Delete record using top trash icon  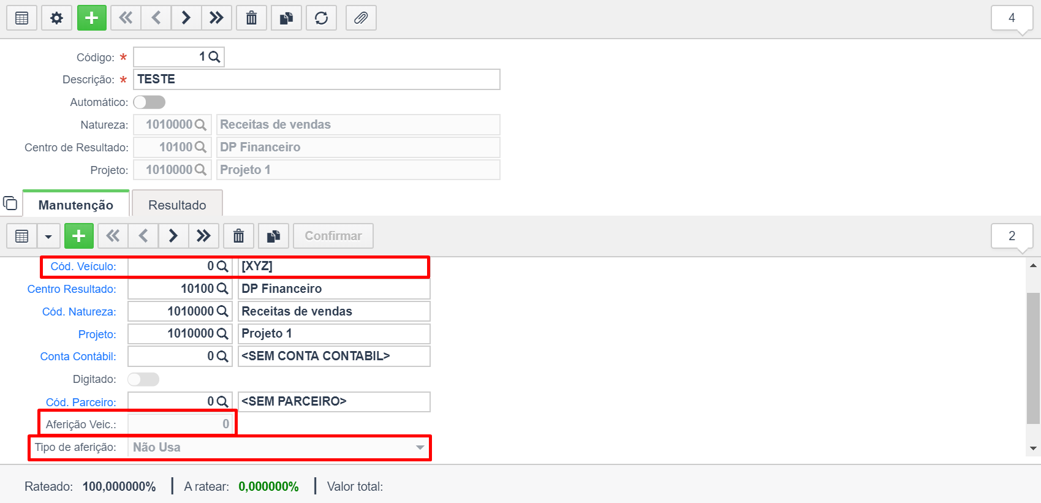coord(252,18)
